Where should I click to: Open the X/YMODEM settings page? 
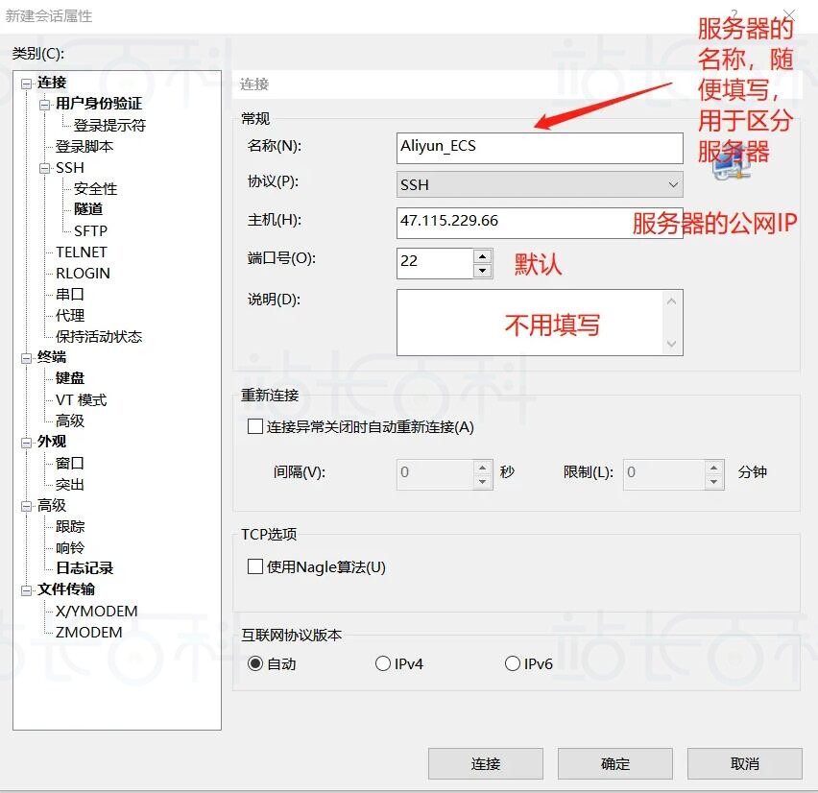(97, 611)
